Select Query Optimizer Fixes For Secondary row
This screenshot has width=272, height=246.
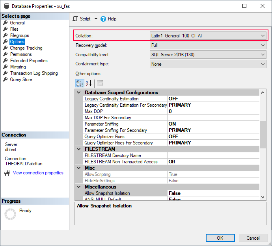[171, 143]
